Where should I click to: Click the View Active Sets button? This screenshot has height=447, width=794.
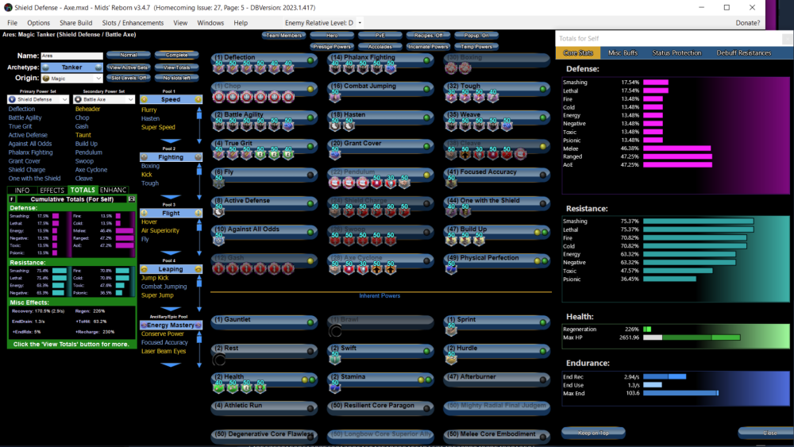(129, 67)
